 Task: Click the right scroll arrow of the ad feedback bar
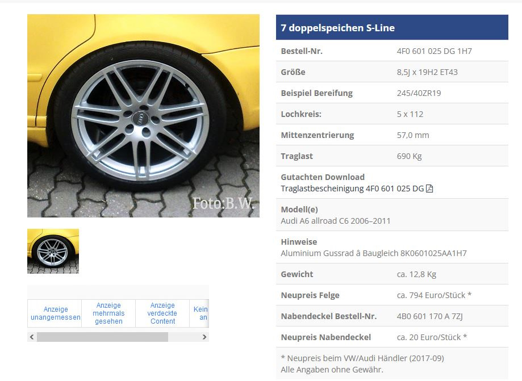pos(204,337)
